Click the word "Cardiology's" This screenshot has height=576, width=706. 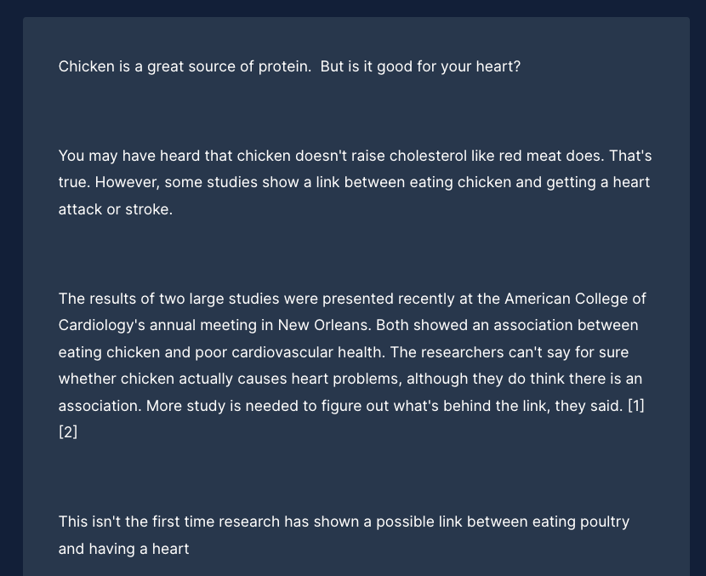coord(102,325)
